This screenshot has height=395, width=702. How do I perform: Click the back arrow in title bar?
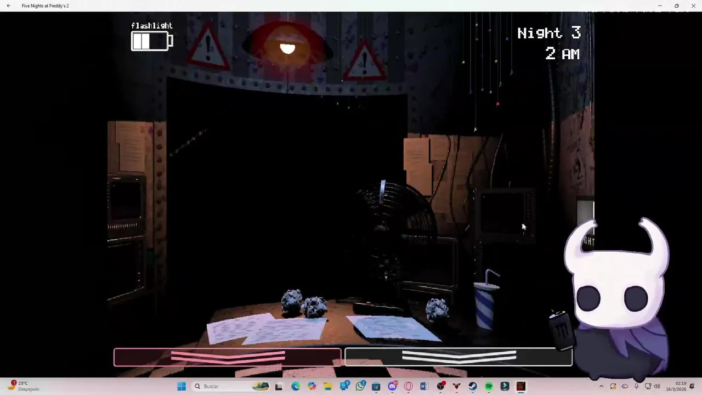(8, 5)
